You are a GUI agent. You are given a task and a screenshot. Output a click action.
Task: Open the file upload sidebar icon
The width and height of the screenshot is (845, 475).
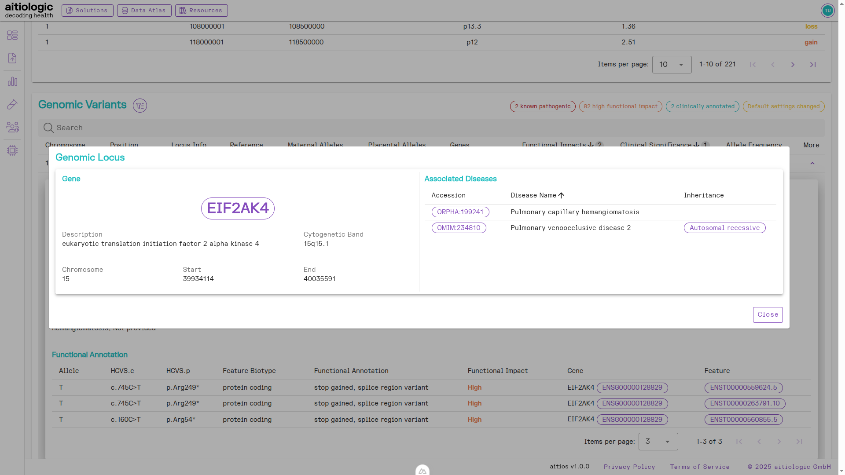(12, 58)
